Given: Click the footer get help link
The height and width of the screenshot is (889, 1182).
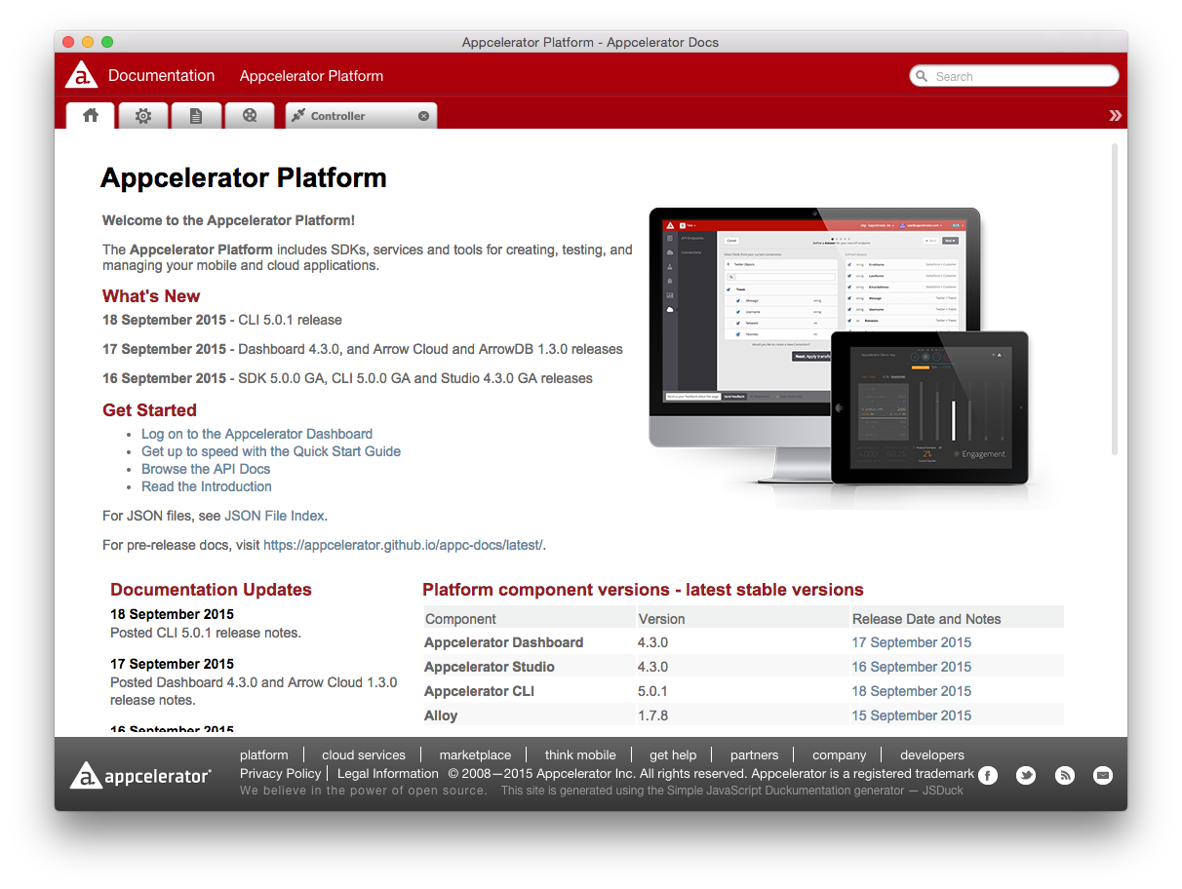Looking at the screenshot, I should pyautogui.click(x=673, y=754).
